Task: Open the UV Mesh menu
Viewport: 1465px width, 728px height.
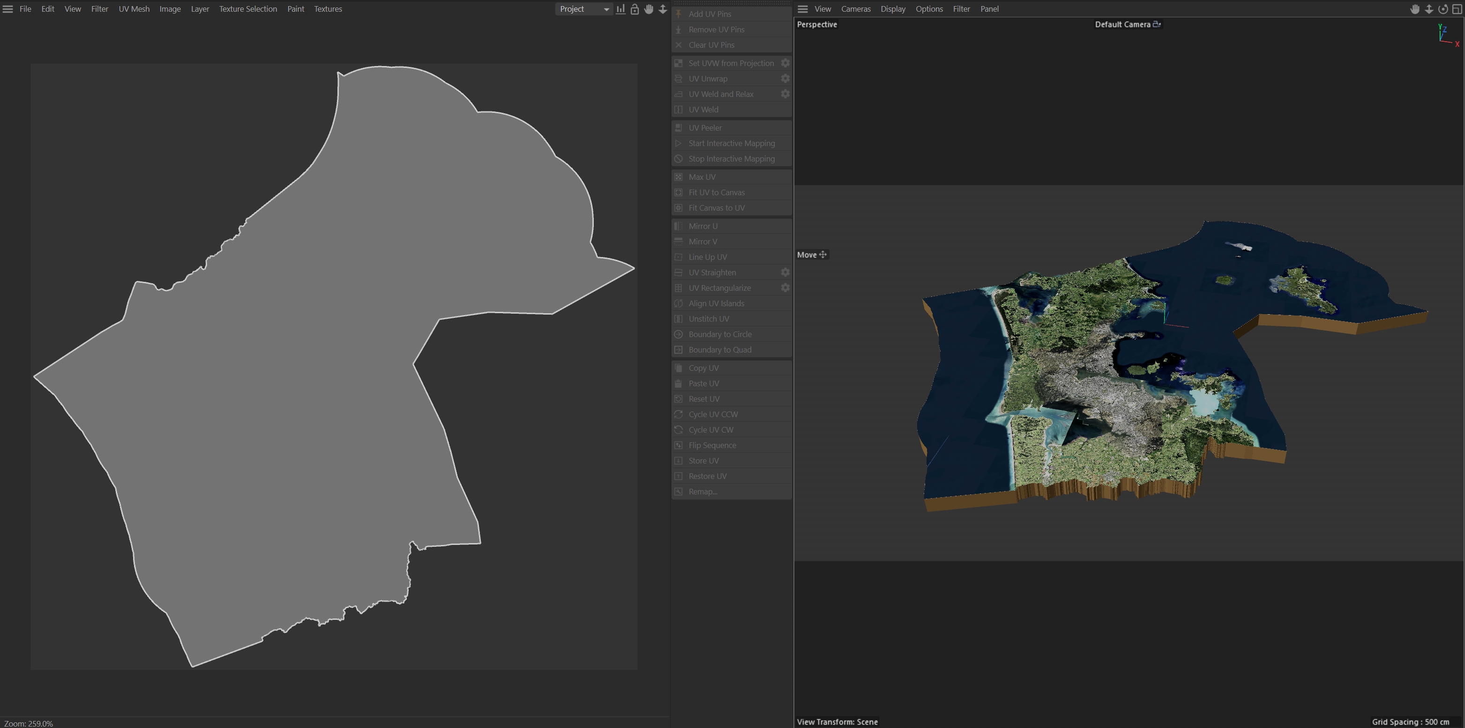Action: click(134, 9)
